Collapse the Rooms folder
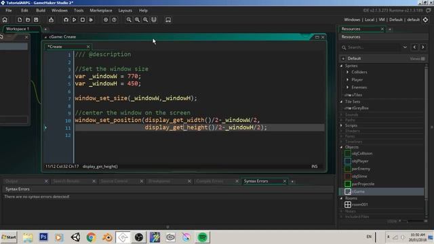 [x=341, y=199]
